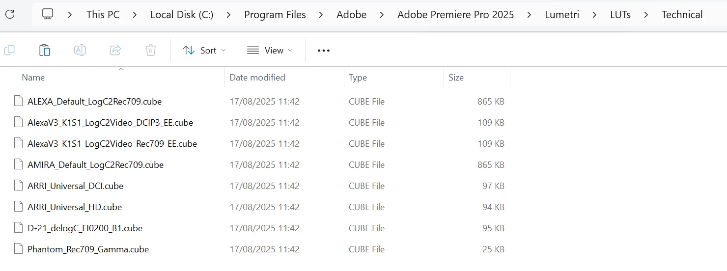
Task: Click CUBE File type of Phantom_Rec709_Gamma.cube
Action: pyautogui.click(x=366, y=249)
